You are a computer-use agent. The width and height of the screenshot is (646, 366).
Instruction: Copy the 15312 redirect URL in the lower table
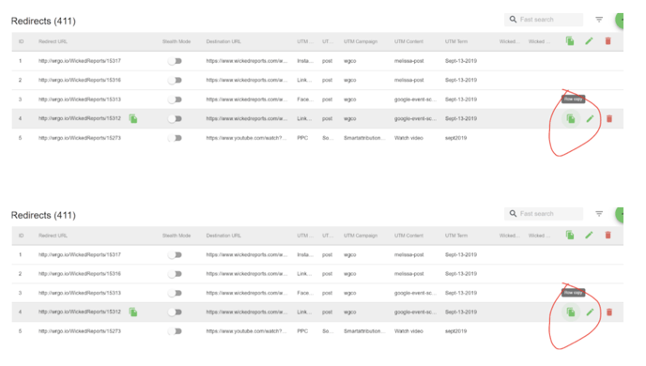[133, 313]
